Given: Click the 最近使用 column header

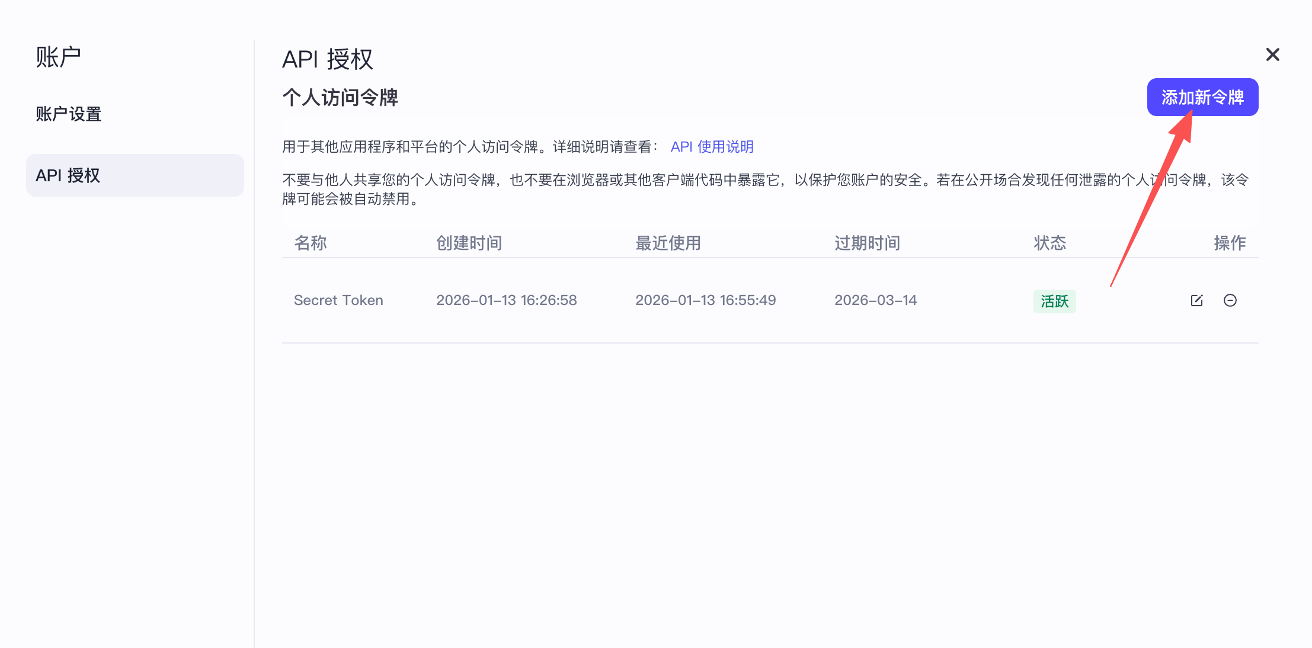Looking at the screenshot, I should tap(668, 243).
